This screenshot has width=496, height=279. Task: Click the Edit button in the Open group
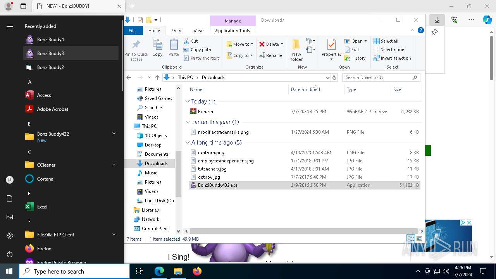click(x=352, y=50)
